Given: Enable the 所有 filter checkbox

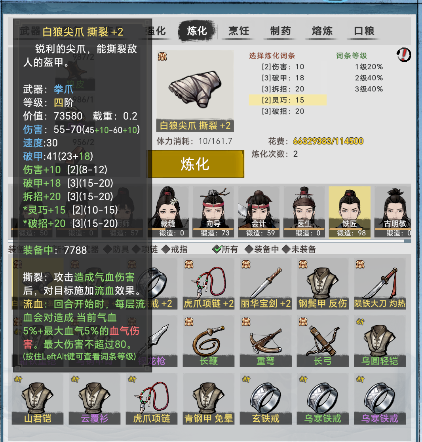Looking at the screenshot, I should coord(225,249).
